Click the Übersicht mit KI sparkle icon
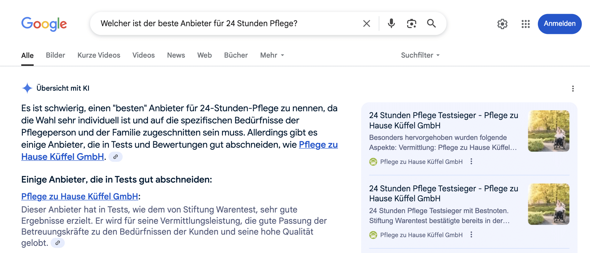 coord(27,88)
